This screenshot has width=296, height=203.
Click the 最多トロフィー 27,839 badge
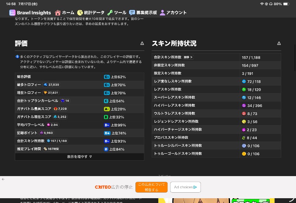51,85
